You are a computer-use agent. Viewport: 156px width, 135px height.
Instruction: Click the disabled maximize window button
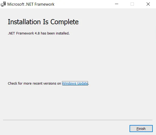[x=132, y=4]
